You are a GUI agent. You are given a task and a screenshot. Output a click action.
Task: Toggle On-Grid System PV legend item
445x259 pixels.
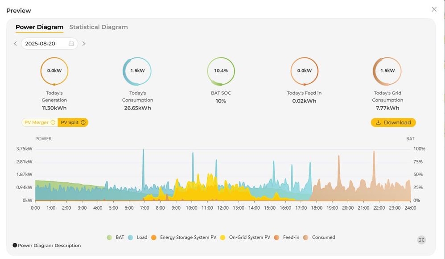click(245, 238)
